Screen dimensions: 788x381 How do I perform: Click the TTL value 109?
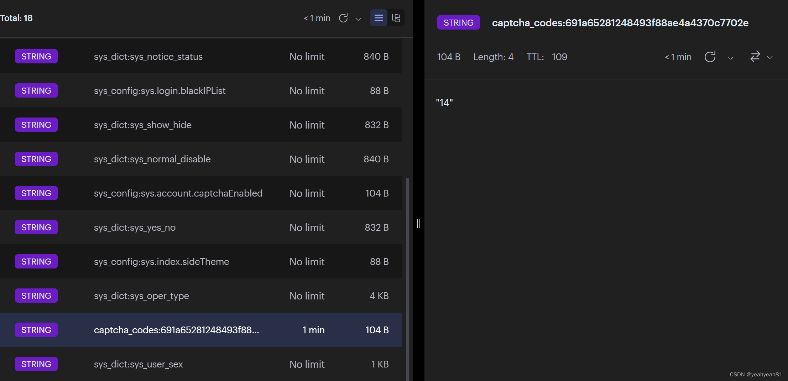[559, 57]
